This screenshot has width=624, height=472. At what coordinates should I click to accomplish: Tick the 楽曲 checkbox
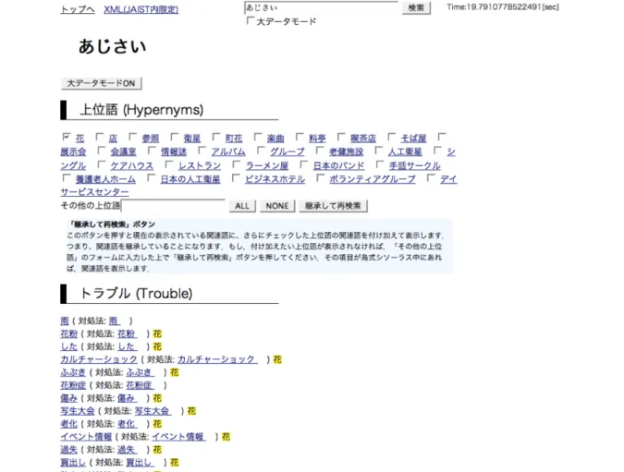point(258,138)
